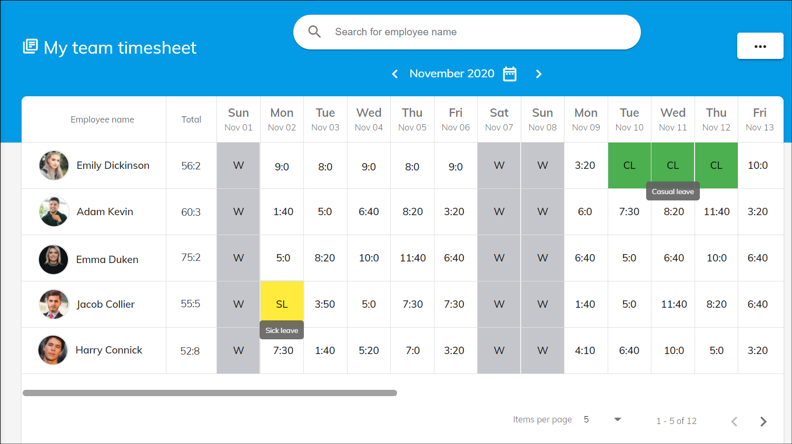This screenshot has height=444, width=792.
Task: Click Adam Kevin's avatar thumbnail
Action: (53, 211)
